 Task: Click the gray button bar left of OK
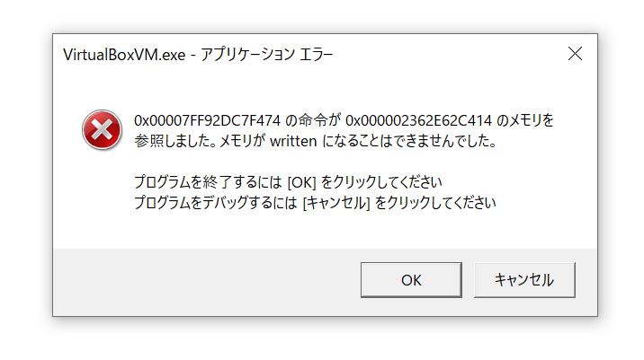click(207, 282)
